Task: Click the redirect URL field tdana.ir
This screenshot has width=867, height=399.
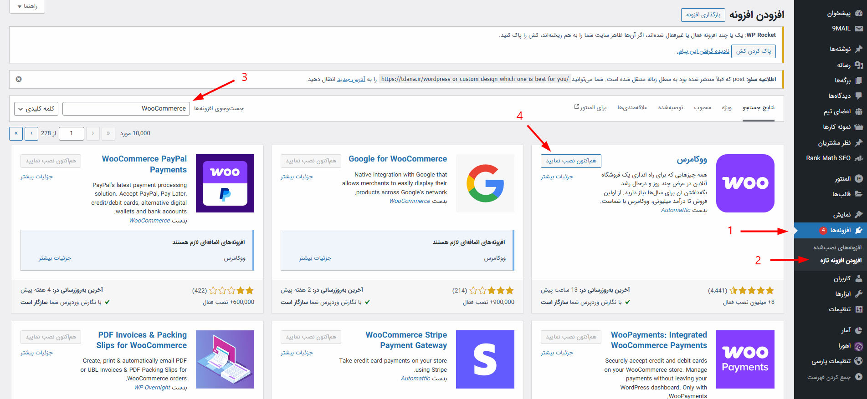Action: click(x=475, y=79)
